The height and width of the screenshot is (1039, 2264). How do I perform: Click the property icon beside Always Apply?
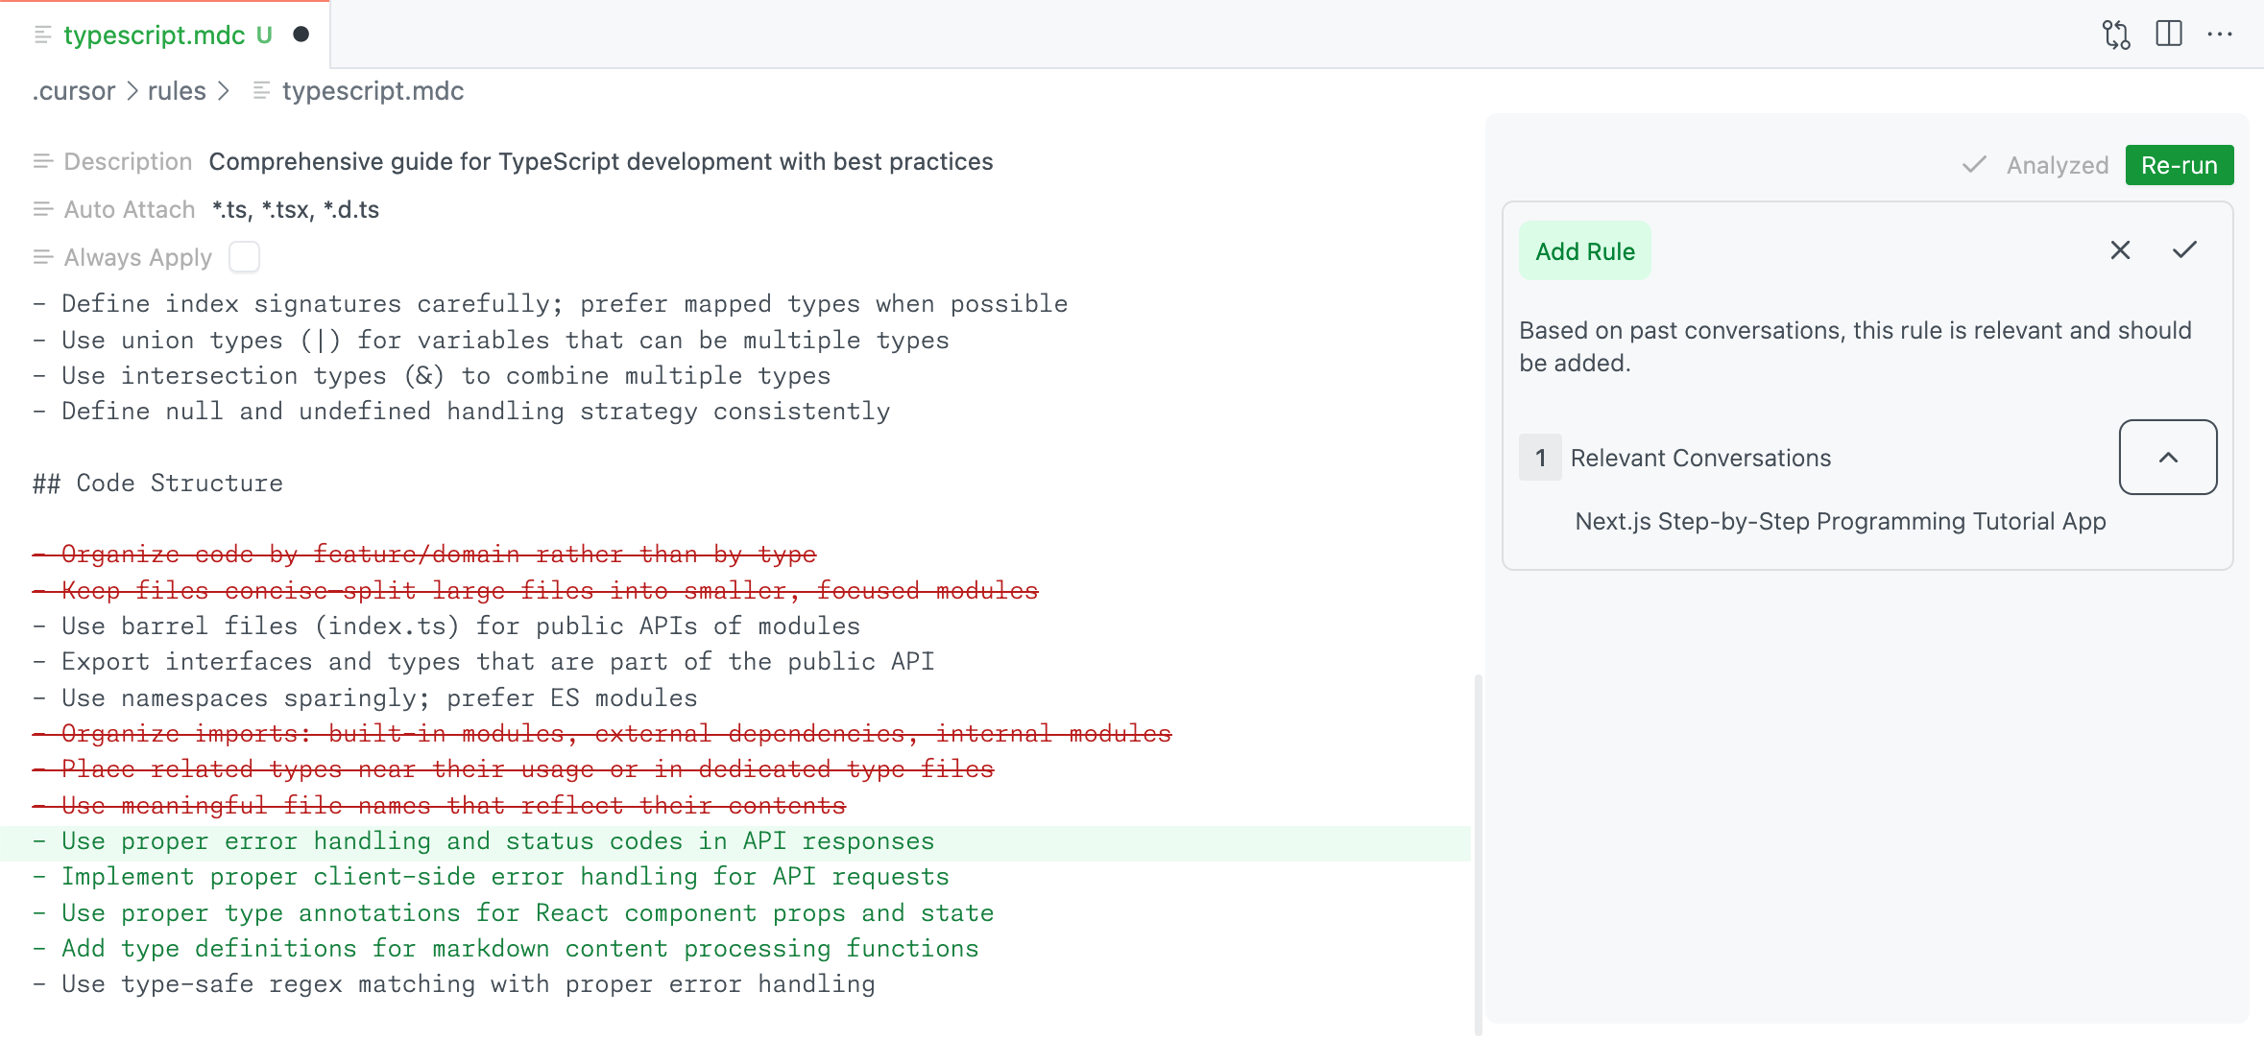pyautogui.click(x=42, y=257)
